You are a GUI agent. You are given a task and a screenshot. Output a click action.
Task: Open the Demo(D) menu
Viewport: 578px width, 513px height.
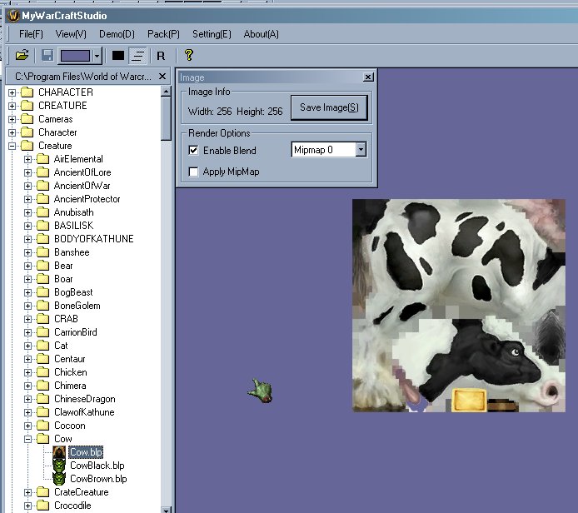click(117, 34)
